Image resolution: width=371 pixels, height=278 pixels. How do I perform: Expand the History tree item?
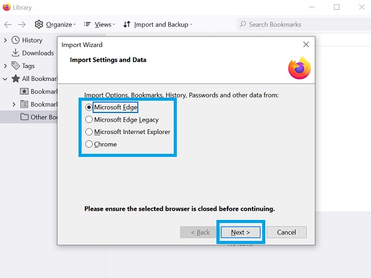6,40
